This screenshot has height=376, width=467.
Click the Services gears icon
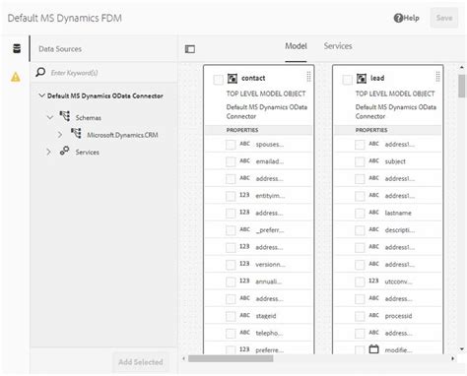(64, 151)
